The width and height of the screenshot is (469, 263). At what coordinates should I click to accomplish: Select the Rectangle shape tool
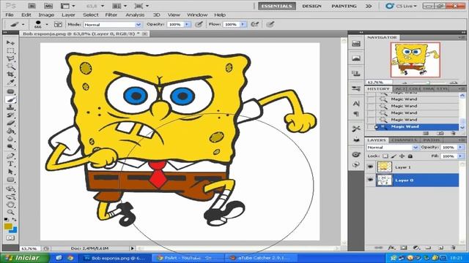pyautogui.click(x=10, y=180)
